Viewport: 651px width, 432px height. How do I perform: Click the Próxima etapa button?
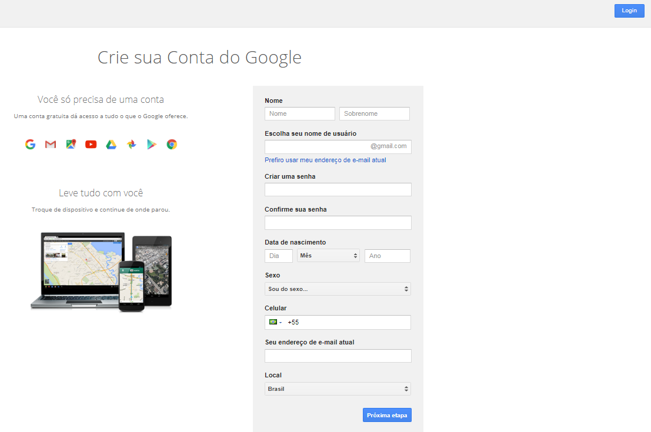click(x=387, y=415)
